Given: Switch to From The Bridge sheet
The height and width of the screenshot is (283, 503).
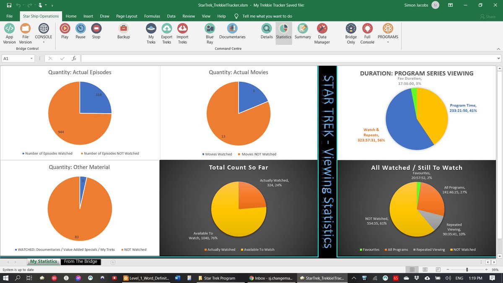Looking at the screenshot, I should [x=80, y=262].
